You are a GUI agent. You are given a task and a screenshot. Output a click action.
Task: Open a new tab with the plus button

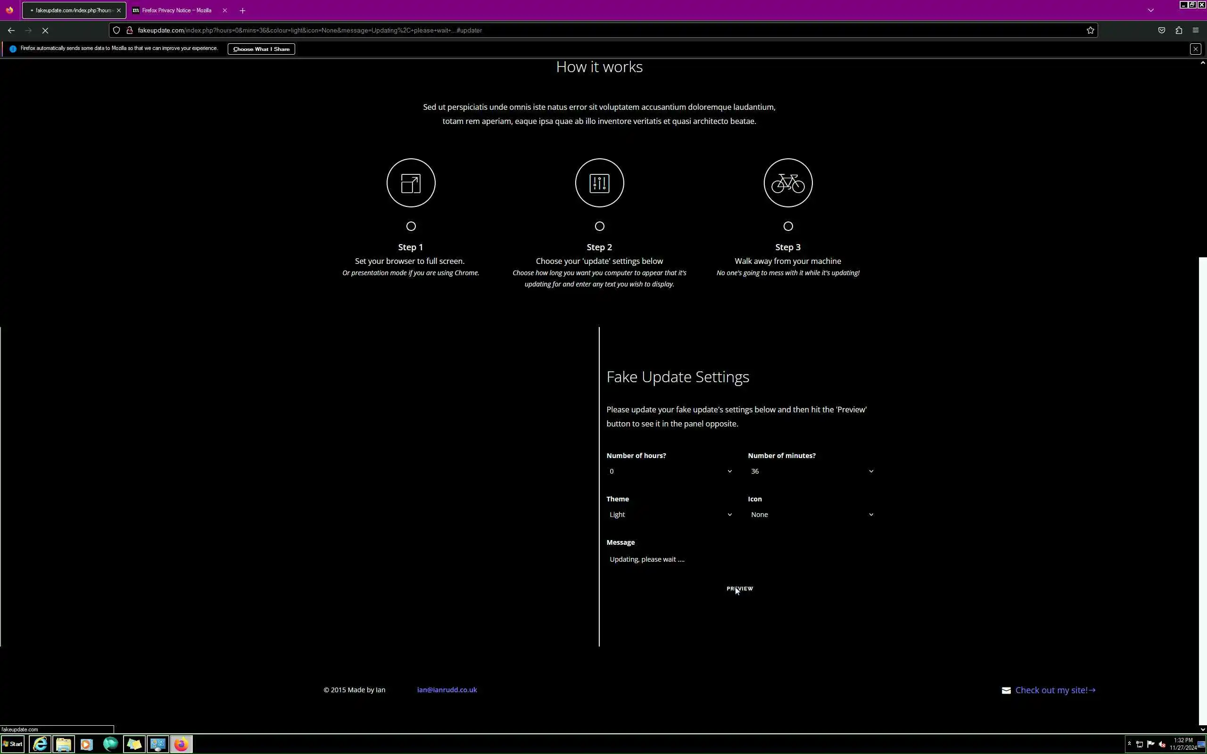click(242, 10)
